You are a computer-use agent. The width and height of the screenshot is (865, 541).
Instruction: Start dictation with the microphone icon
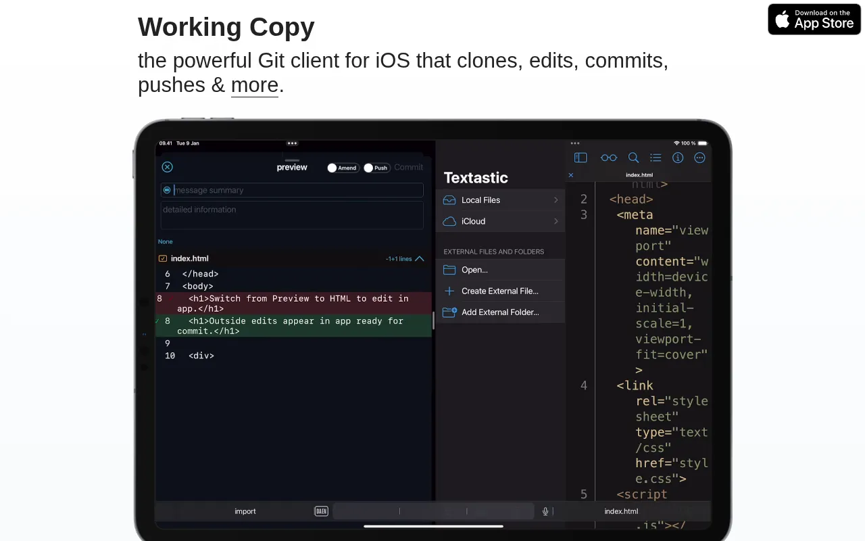tap(545, 511)
